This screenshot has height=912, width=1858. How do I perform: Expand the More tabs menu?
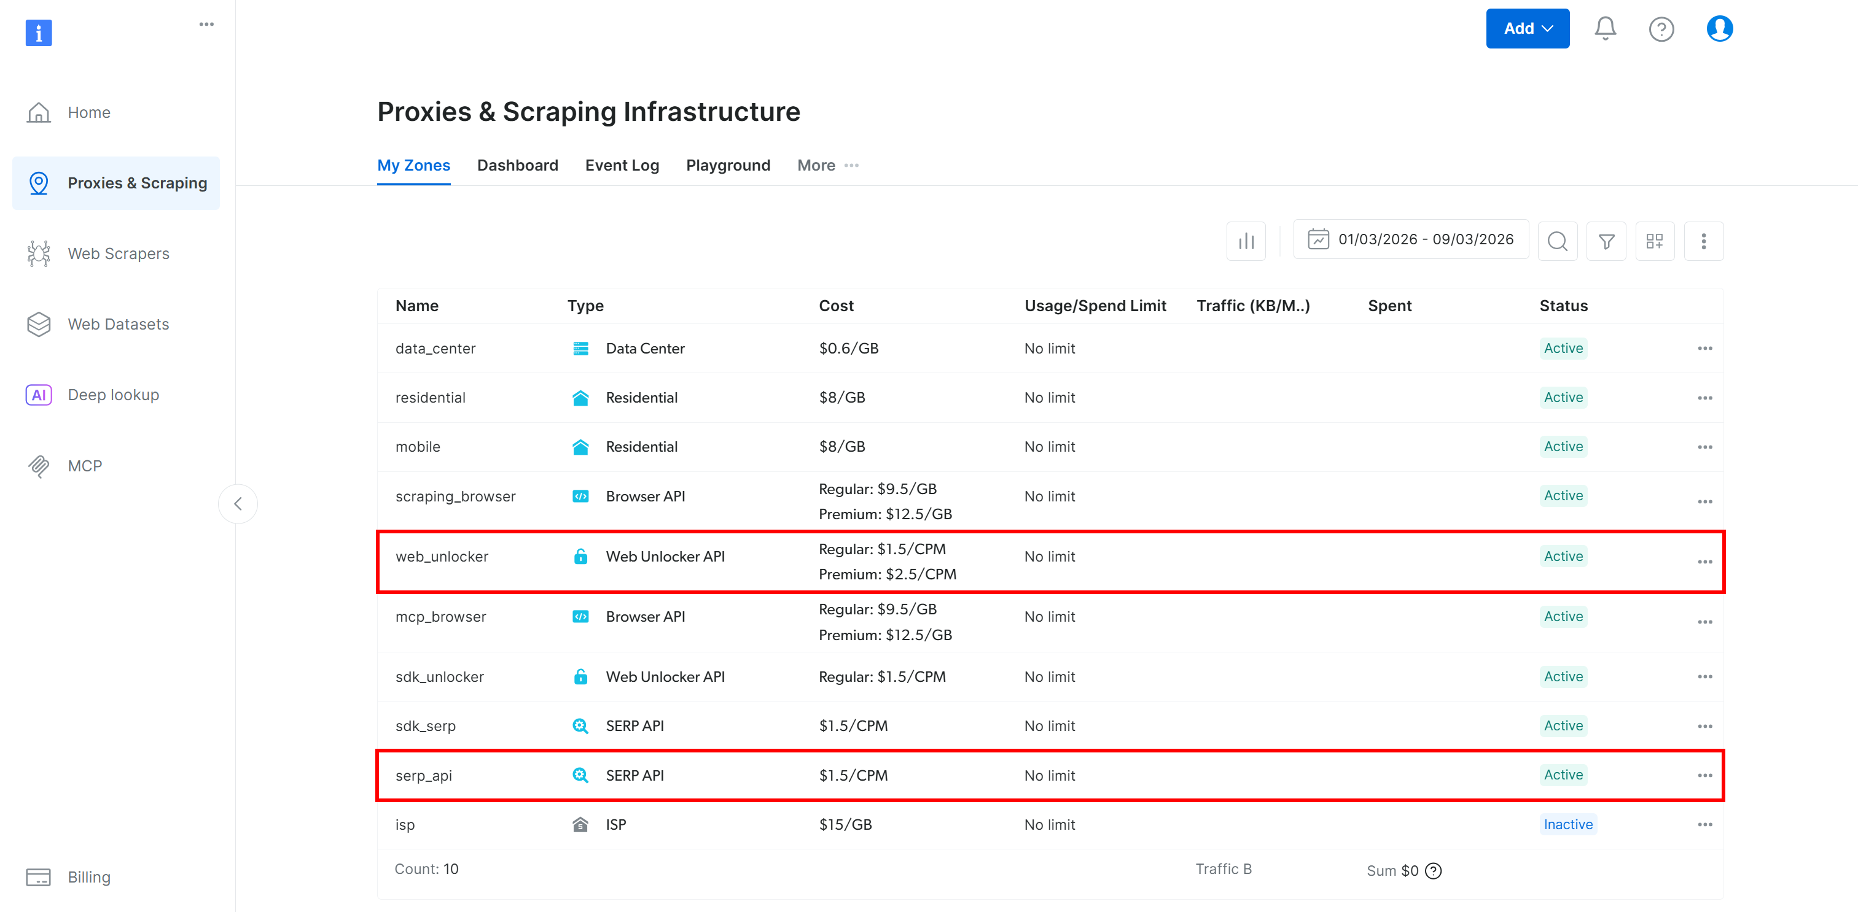pos(827,165)
